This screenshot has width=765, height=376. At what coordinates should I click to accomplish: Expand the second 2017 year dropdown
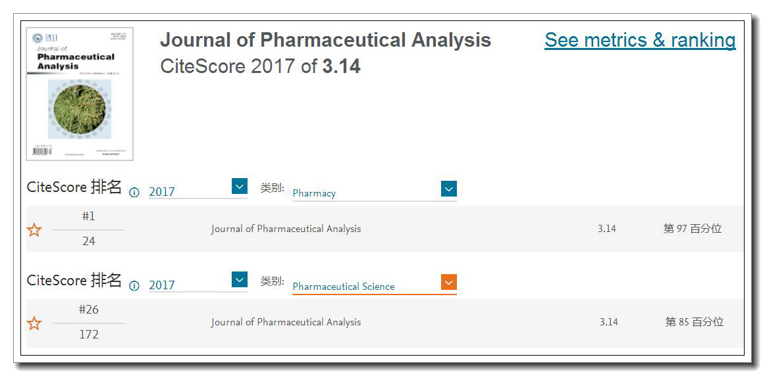[240, 279]
